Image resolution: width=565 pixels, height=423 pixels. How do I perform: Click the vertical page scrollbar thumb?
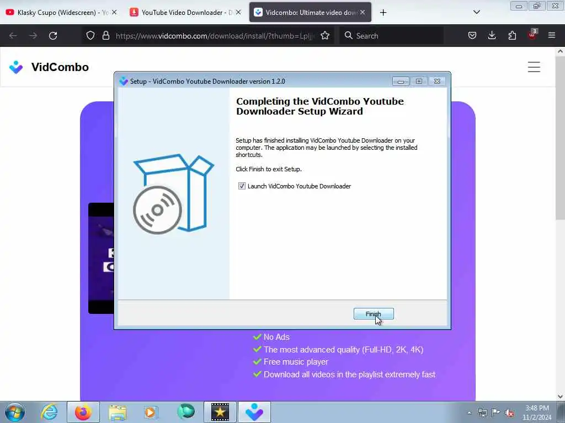point(561,138)
